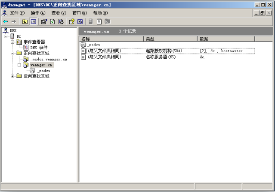Sort by 类型 column header

click(170, 39)
